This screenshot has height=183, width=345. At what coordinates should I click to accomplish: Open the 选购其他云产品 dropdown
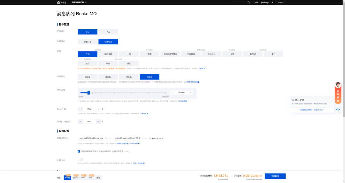click(79, 3)
